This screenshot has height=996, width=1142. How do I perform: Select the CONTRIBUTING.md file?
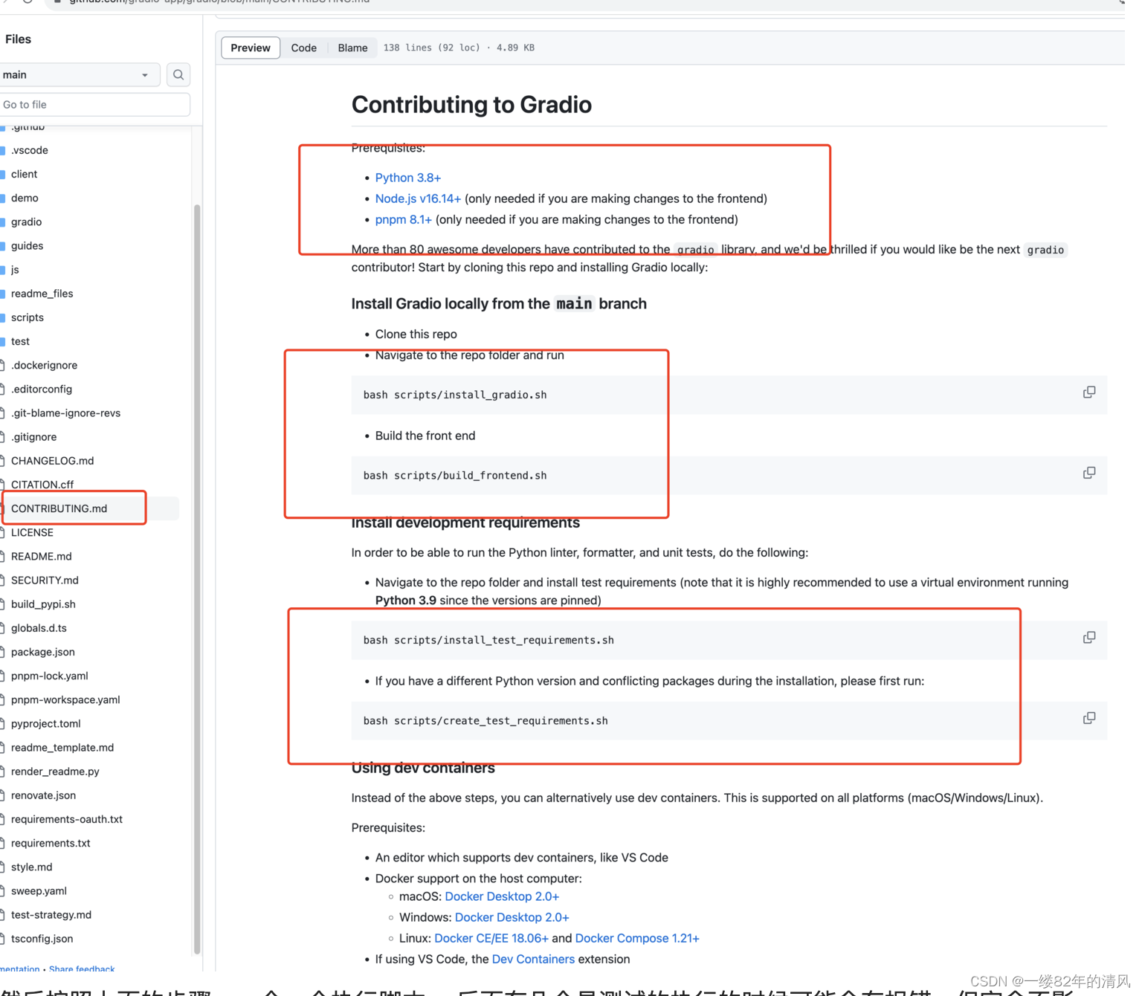[59, 508]
